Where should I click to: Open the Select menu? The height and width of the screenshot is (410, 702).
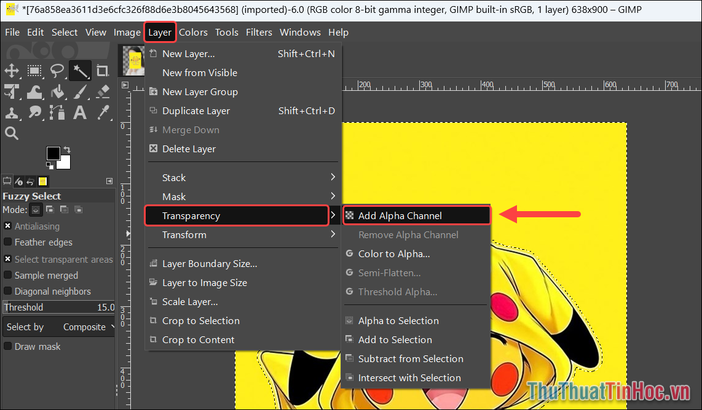[x=65, y=32]
